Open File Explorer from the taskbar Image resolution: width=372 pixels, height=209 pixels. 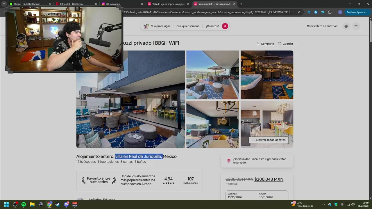click(32, 204)
